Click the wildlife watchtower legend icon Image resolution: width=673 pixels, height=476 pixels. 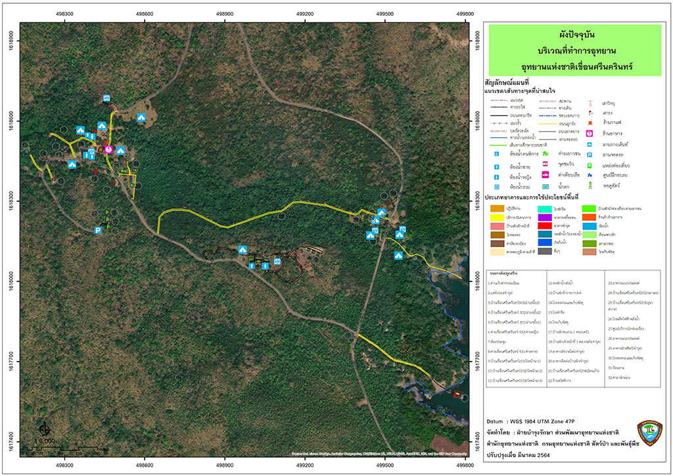coord(590,186)
